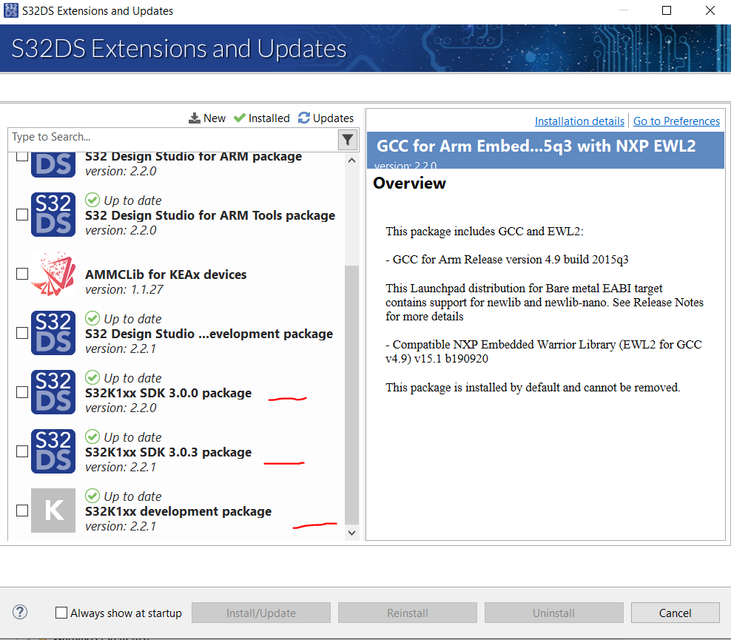Click the Installed filter icon
731x640 pixels.
[239, 118]
